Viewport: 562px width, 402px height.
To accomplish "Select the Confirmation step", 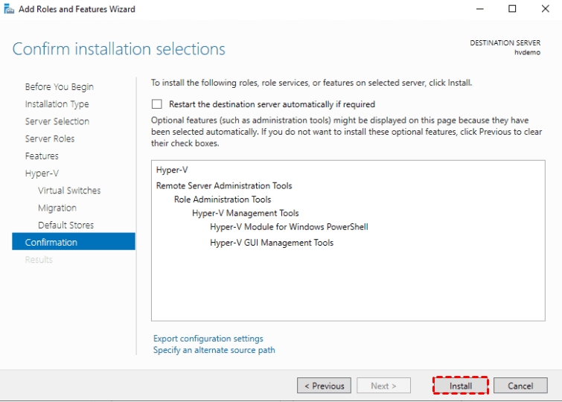I will 51,242.
